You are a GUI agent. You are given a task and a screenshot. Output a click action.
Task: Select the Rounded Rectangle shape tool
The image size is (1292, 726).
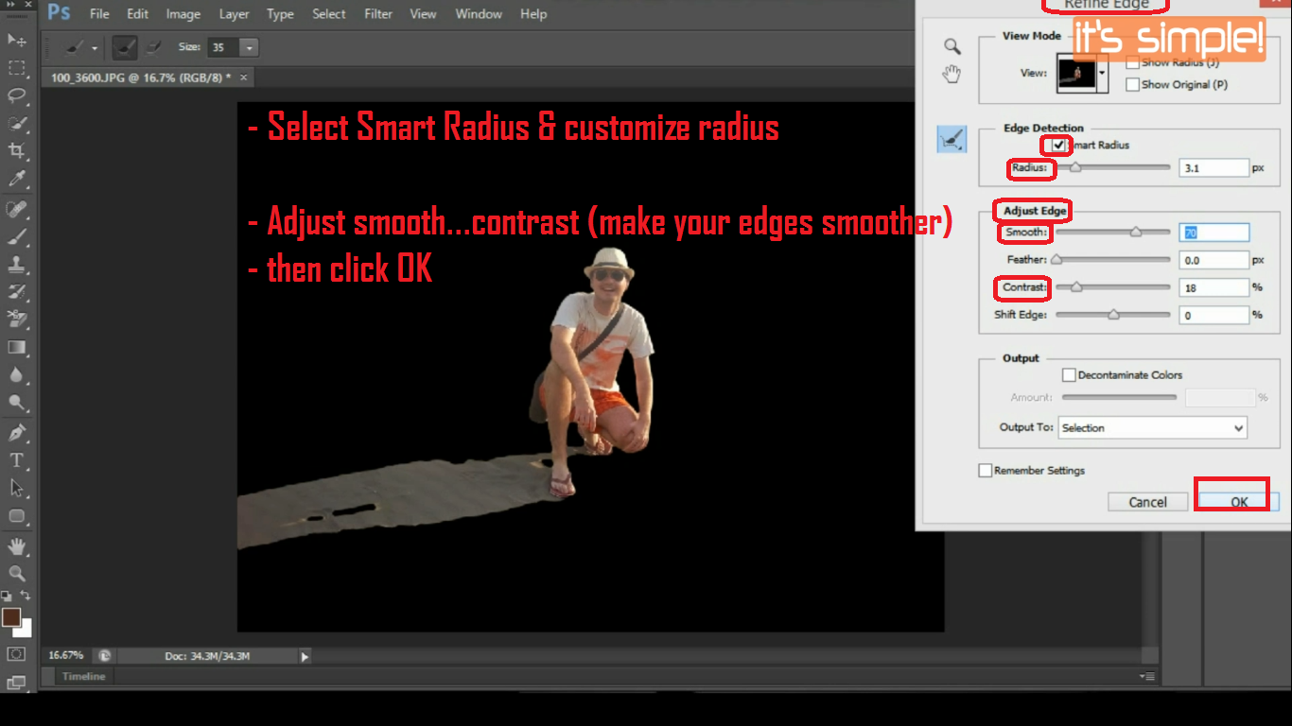(x=17, y=516)
